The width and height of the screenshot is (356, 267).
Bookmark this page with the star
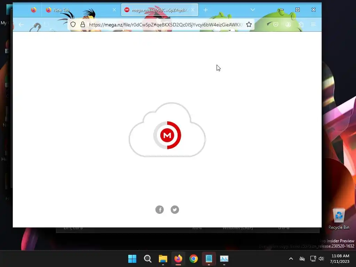[249, 25]
